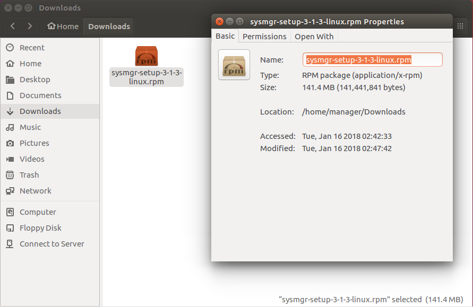473x307 pixels.
Task: Select Downloads in the sidebar
Action: click(50, 111)
